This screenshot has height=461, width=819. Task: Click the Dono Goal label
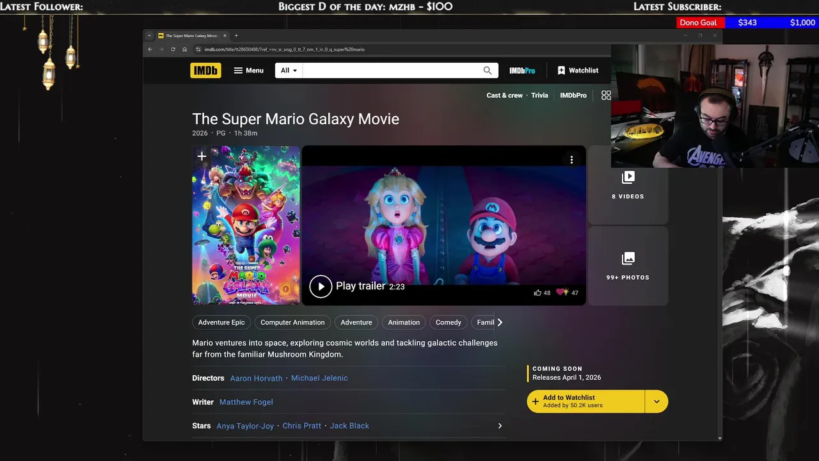[x=698, y=22]
